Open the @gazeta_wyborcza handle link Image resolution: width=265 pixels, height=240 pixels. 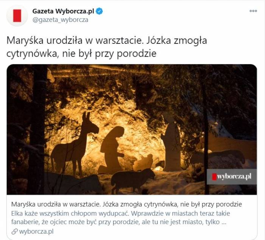60,20
